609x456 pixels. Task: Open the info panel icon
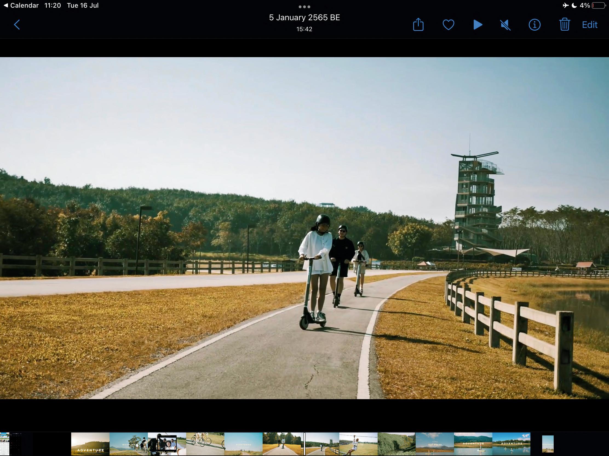click(535, 25)
